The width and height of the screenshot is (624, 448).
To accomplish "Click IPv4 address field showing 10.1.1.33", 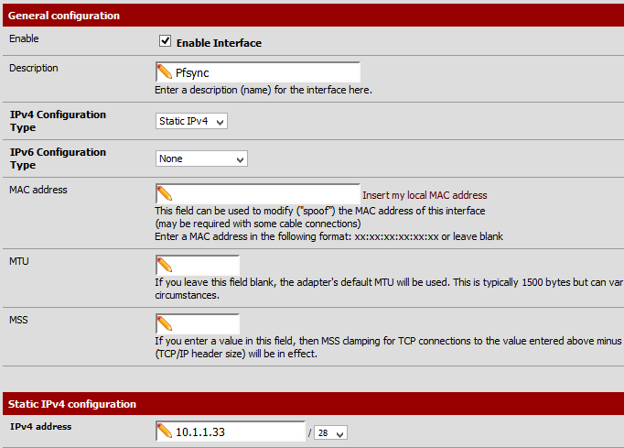I will (x=238, y=432).
